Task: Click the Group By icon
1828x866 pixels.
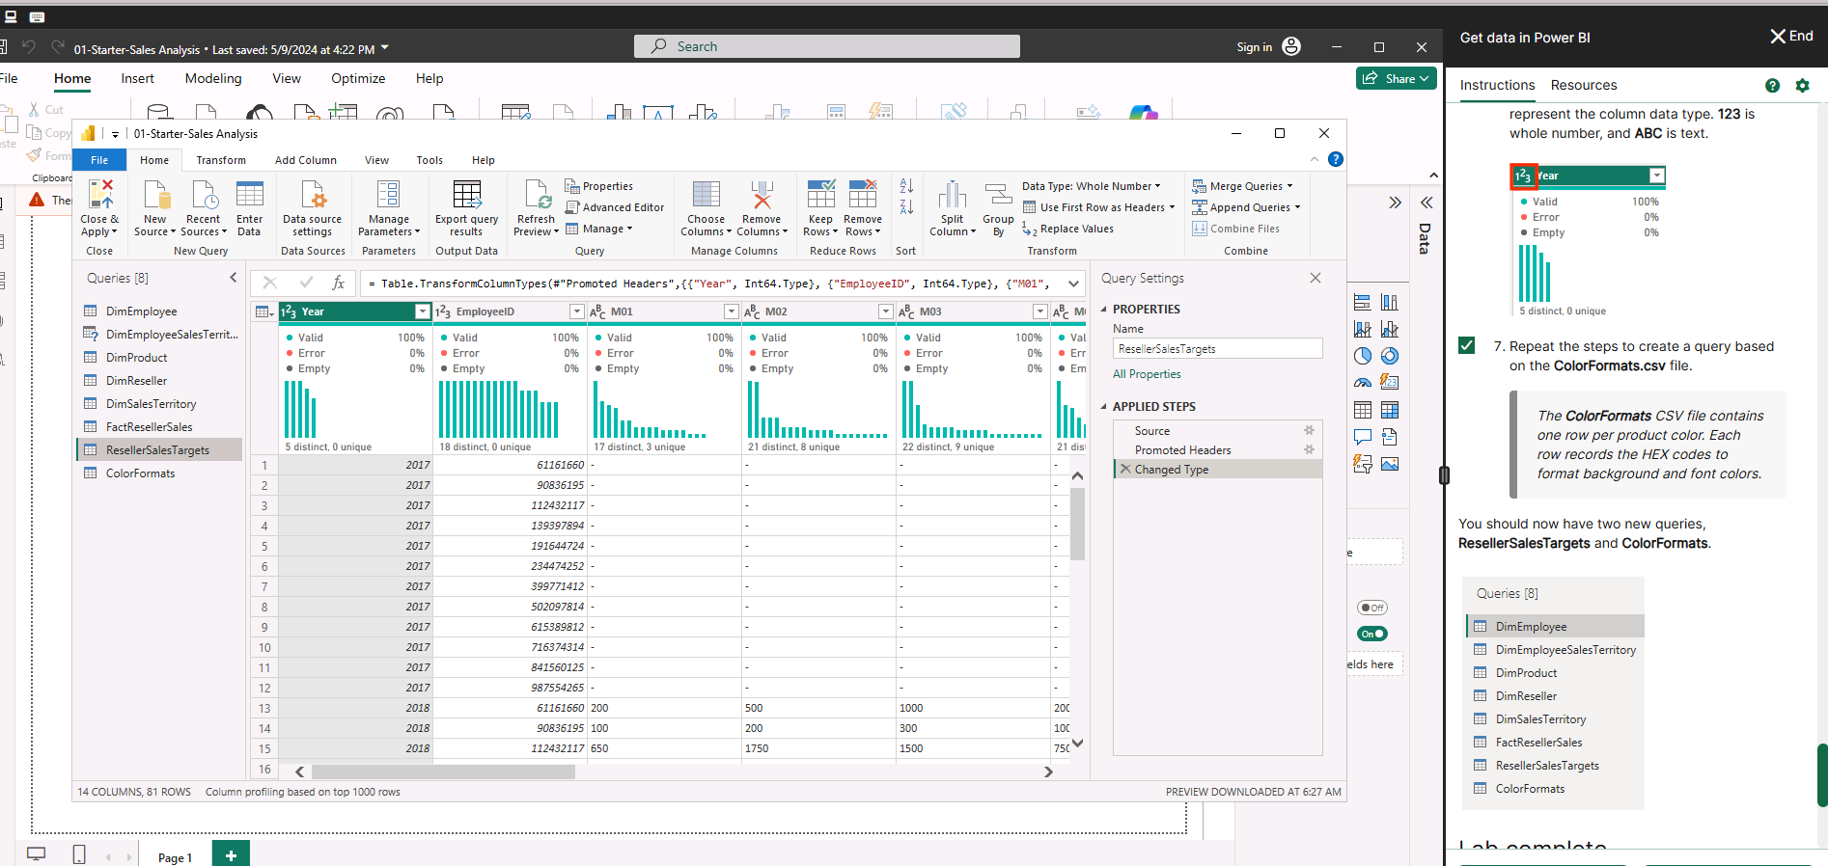Action: pyautogui.click(x=998, y=195)
